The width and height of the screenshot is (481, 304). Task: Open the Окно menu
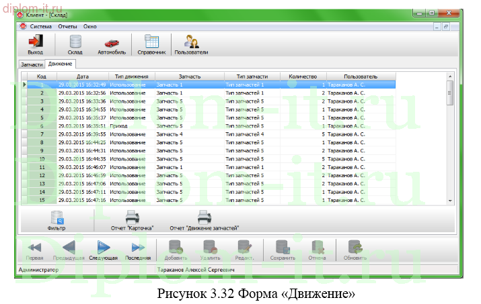tap(90, 26)
